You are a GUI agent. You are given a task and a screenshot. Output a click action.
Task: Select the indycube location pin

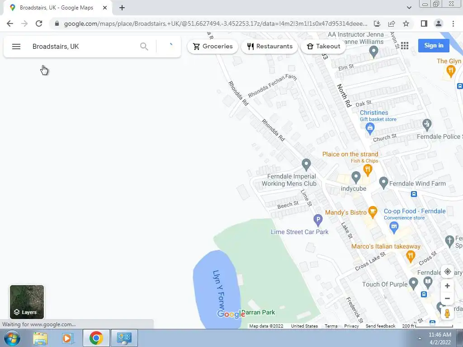tap(356, 177)
